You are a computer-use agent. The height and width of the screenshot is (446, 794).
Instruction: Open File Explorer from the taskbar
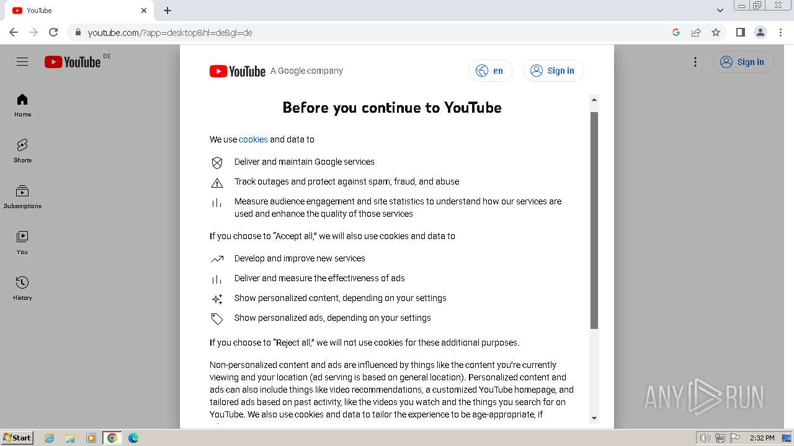(70, 438)
